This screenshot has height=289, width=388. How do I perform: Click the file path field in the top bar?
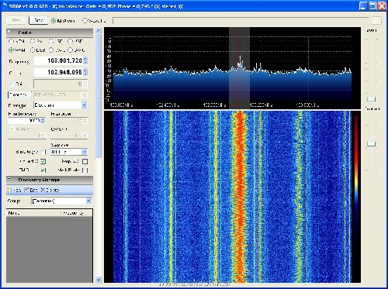[x=241, y=21]
